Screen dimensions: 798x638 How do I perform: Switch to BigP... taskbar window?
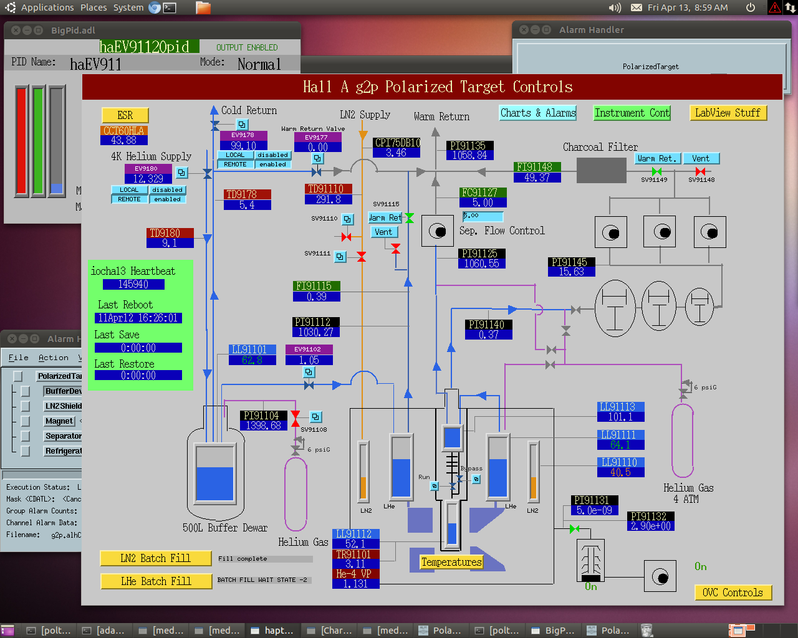pos(552,631)
